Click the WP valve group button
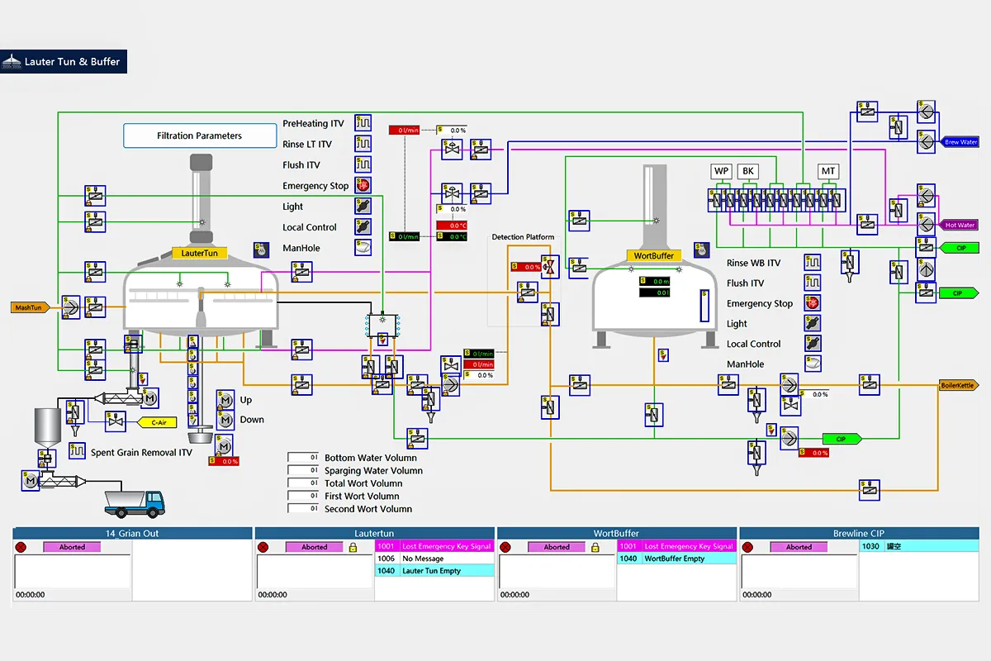This screenshot has height=661, width=991. (722, 171)
